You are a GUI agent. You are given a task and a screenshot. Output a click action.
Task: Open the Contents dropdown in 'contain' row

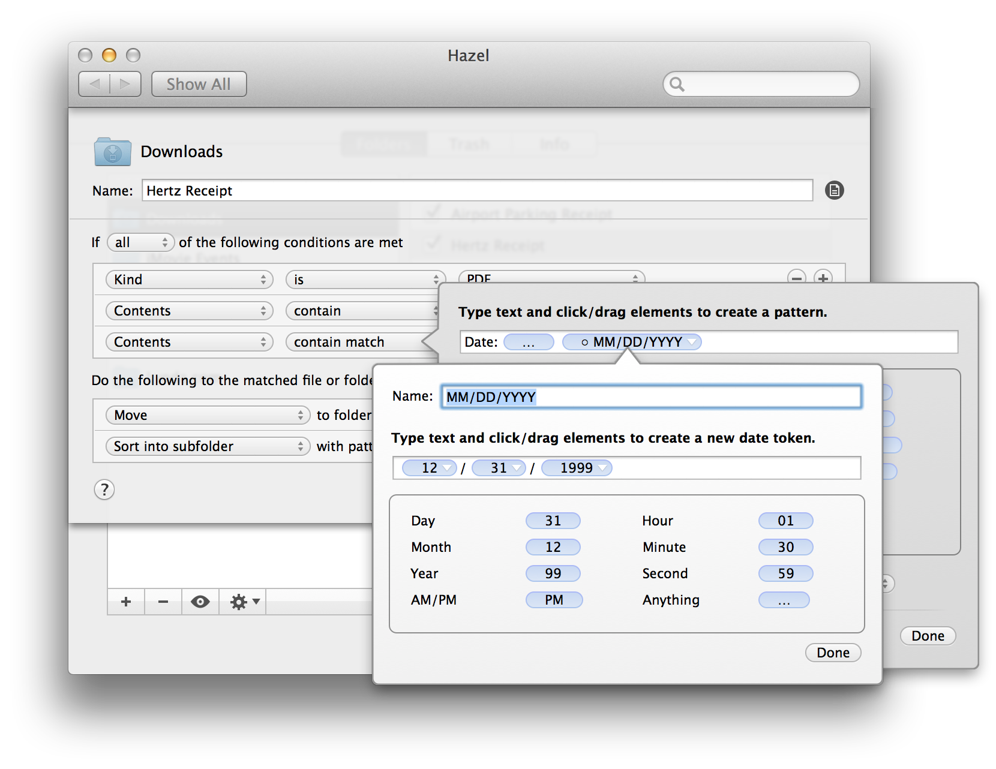(x=190, y=311)
